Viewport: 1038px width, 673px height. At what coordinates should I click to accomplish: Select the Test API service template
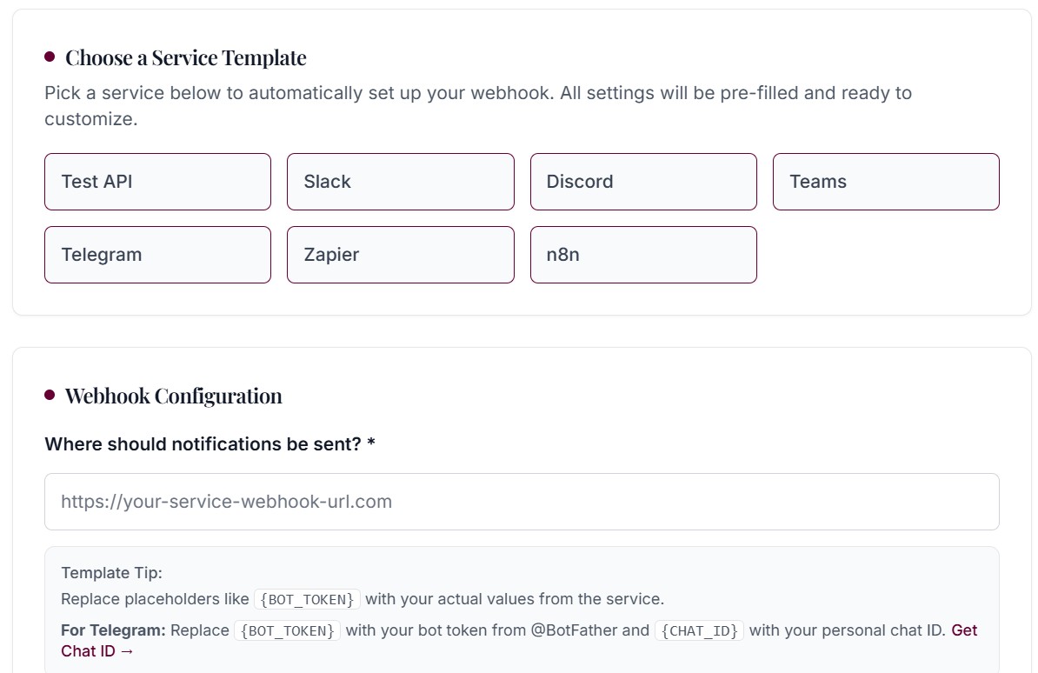click(157, 182)
